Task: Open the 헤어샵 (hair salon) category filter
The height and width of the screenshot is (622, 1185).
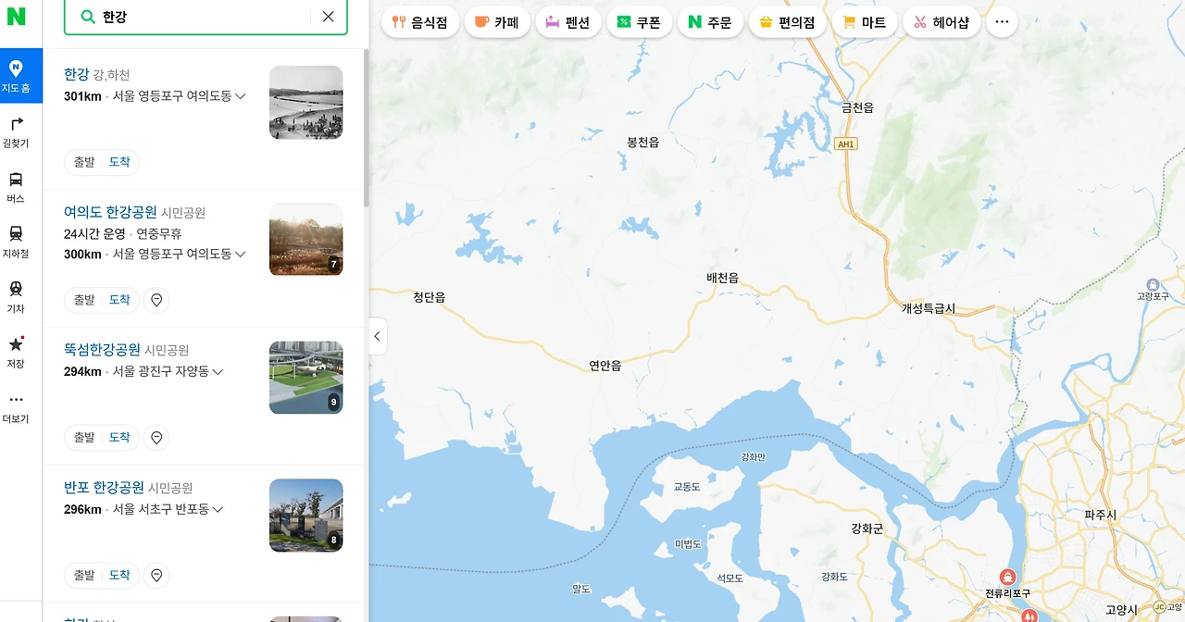Action: coord(942,21)
